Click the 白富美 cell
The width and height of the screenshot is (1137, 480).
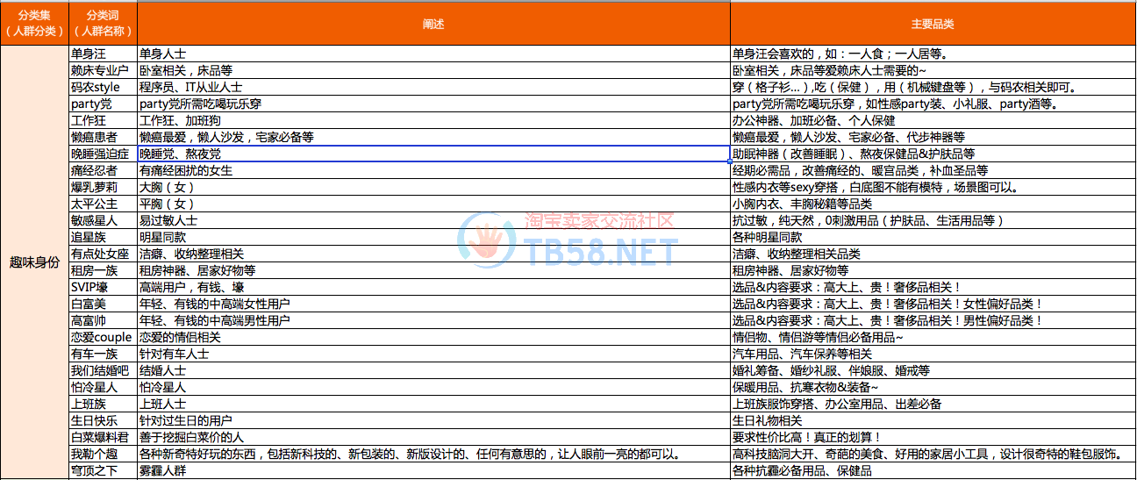88,304
